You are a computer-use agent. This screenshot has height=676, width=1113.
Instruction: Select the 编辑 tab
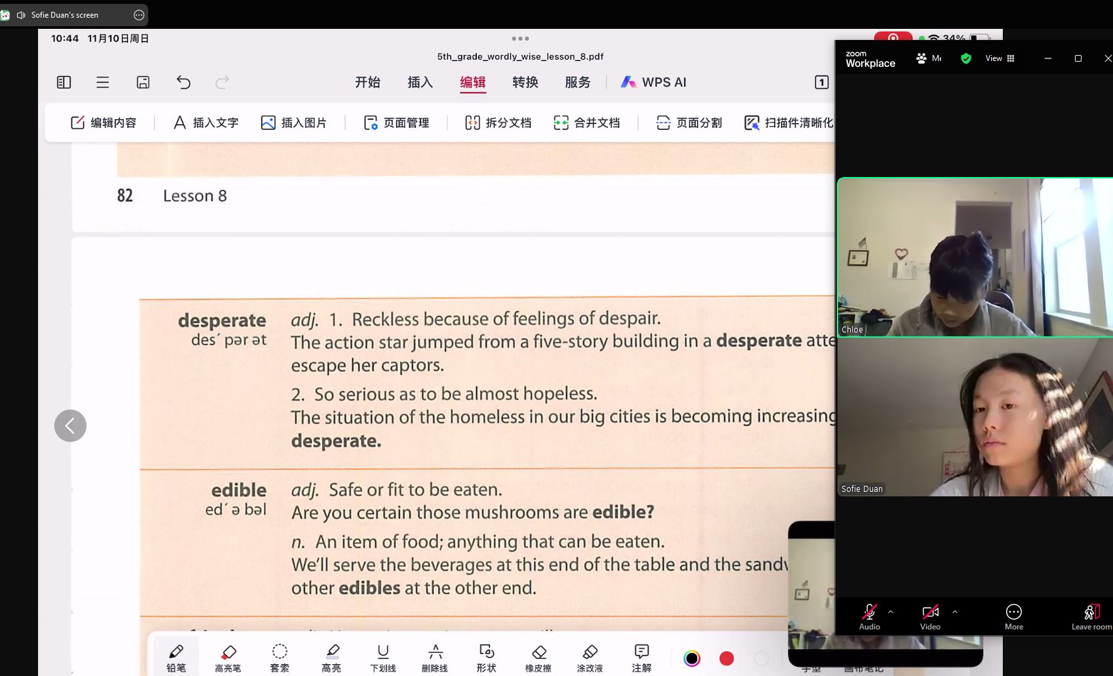(x=473, y=82)
